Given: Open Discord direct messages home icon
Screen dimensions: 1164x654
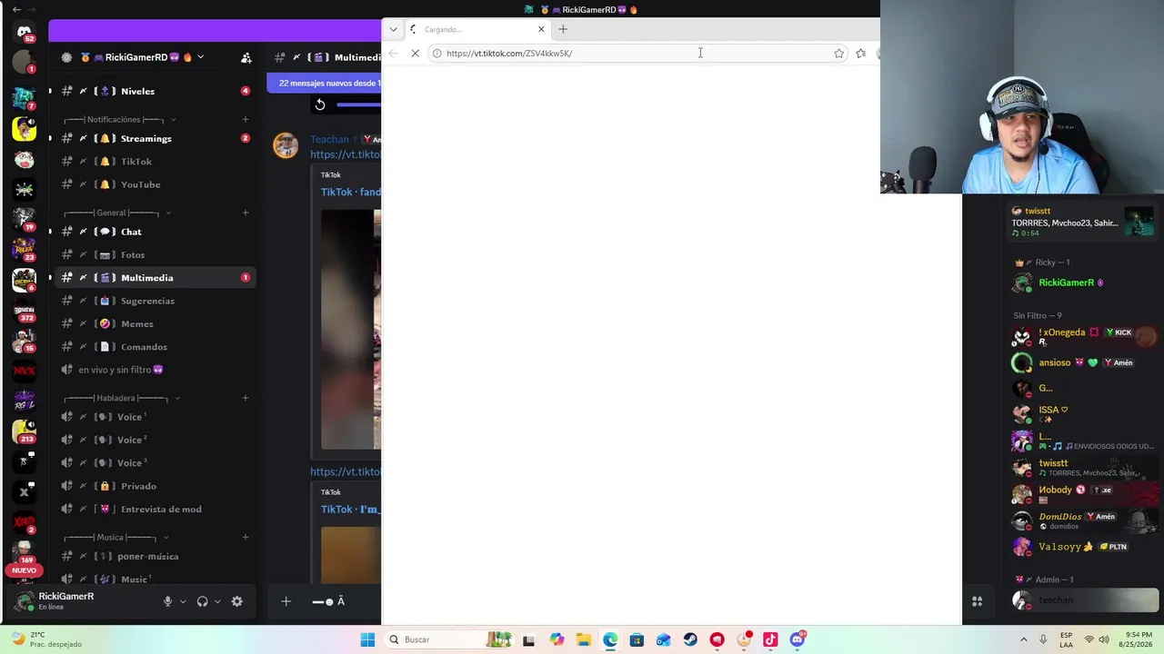Looking at the screenshot, I should pyautogui.click(x=25, y=32).
